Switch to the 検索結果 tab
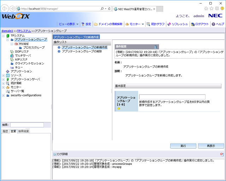This screenshot has height=181, width=226. coord(24,131)
